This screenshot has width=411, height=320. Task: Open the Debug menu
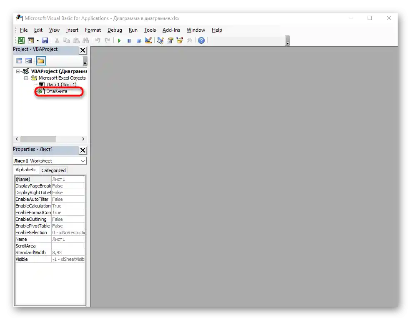point(115,30)
